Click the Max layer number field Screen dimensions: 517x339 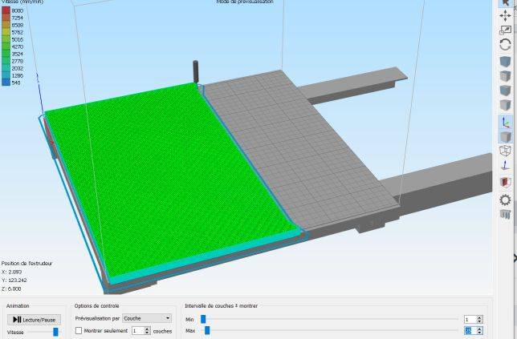(x=470, y=330)
